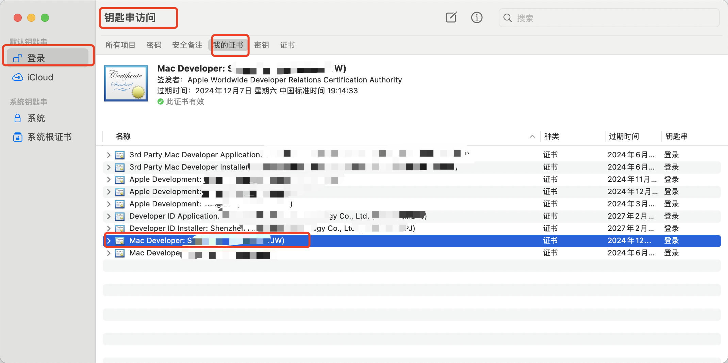
Task: Click the unlocked padlock icon beside 登录
Action: tap(18, 58)
